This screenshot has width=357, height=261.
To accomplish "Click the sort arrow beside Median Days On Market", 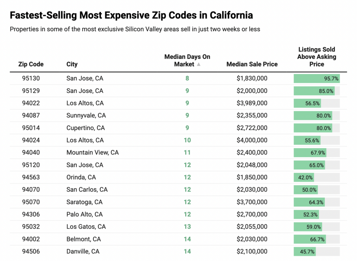I will (x=199, y=64).
